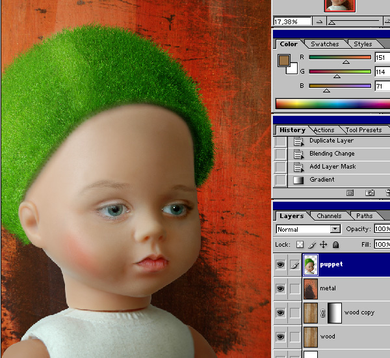This screenshot has width=390, height=358.
Task: Click the R value field showing 151
Action: 382,57
